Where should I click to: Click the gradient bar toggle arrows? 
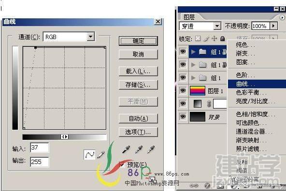pyautogui.click(x=65, y=137)
